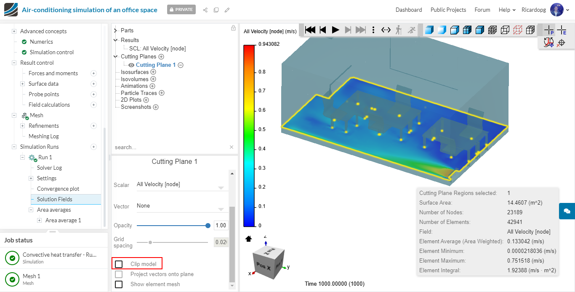Adjust the Opacity slider handle

pyautogui.click(x=208, y=226)
